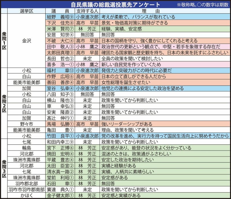Click the survey title 自民県議の総裁選投票先アンケート
This screenshot has width=231, height=199.
[115, 5]
